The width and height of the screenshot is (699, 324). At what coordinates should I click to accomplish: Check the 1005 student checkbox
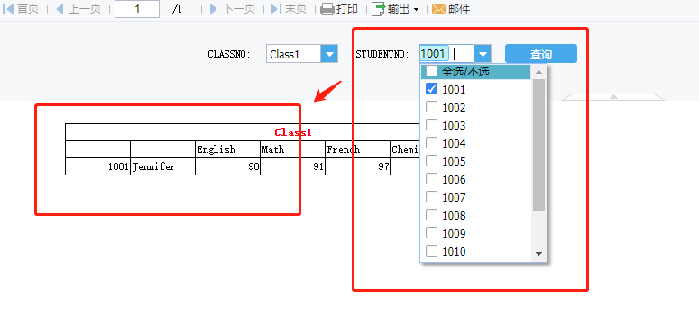[x=431, y=161]
